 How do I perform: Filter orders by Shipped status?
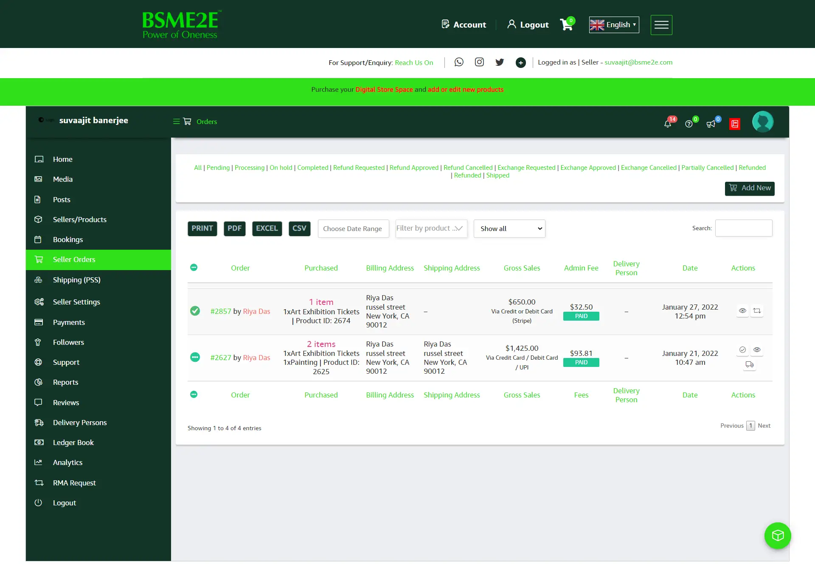(497, 175)
